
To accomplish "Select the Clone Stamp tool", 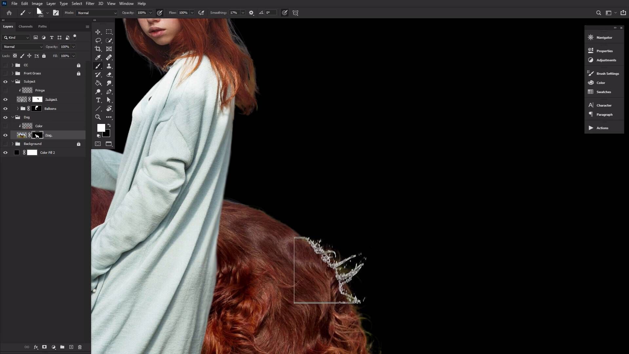I will point(109,66).
